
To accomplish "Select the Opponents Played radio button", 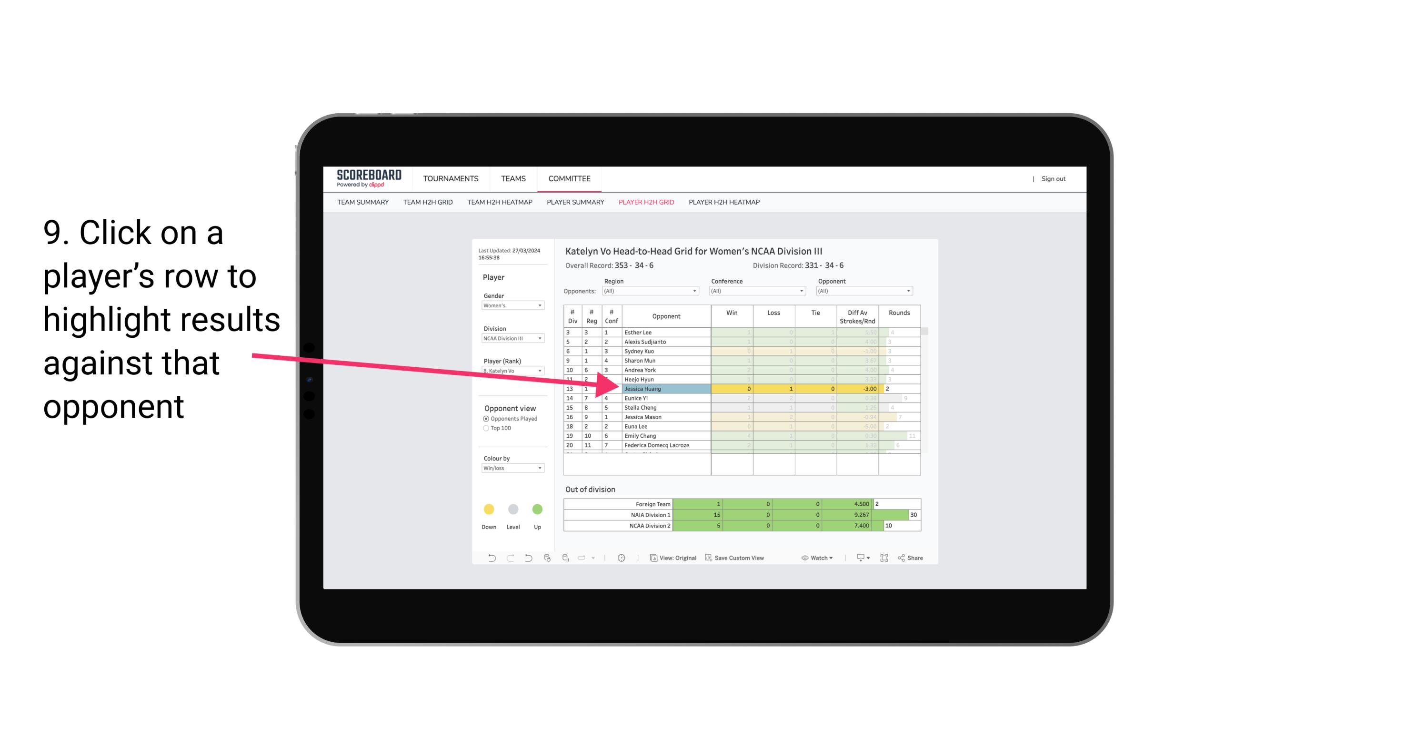I will 485,419.
